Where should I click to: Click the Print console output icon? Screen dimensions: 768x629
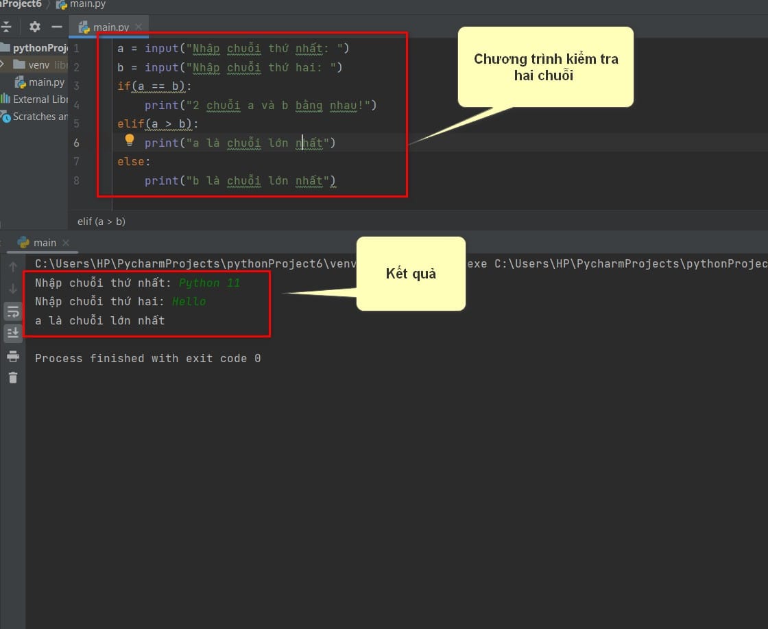tap(13, 356)
